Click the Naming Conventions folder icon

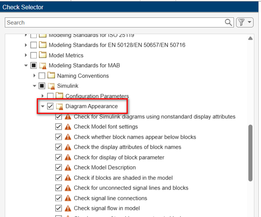click(x=51, y=75)
